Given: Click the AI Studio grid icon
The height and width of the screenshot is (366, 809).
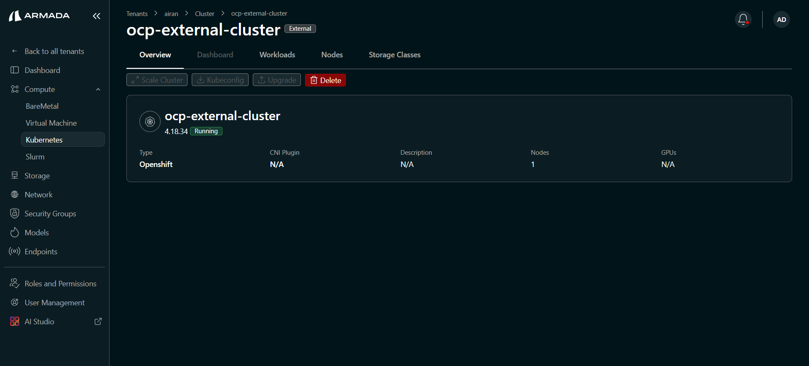Looking at the screenshot, I should (15, 321).
